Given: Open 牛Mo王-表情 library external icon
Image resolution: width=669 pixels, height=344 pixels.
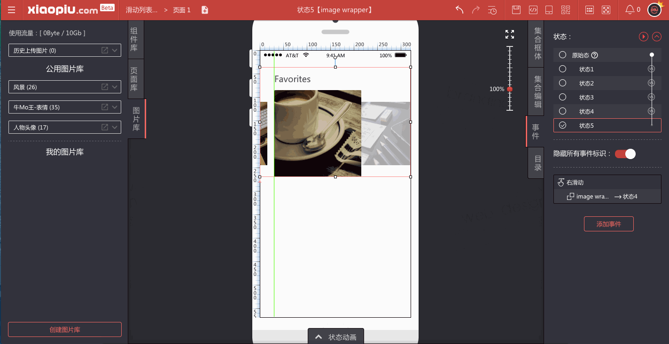Looking at the screenshot, I should point(105,107).
